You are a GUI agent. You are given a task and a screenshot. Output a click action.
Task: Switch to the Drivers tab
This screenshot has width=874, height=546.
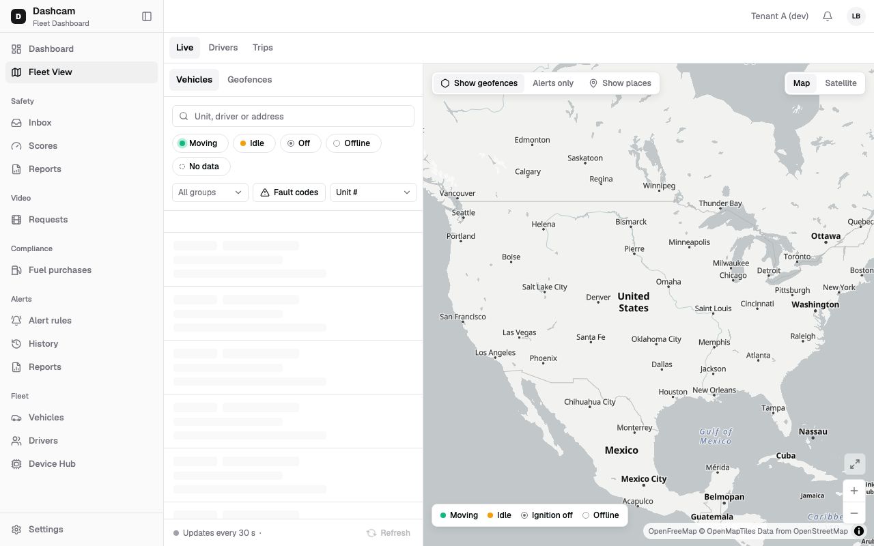click(x=223, y=48)
